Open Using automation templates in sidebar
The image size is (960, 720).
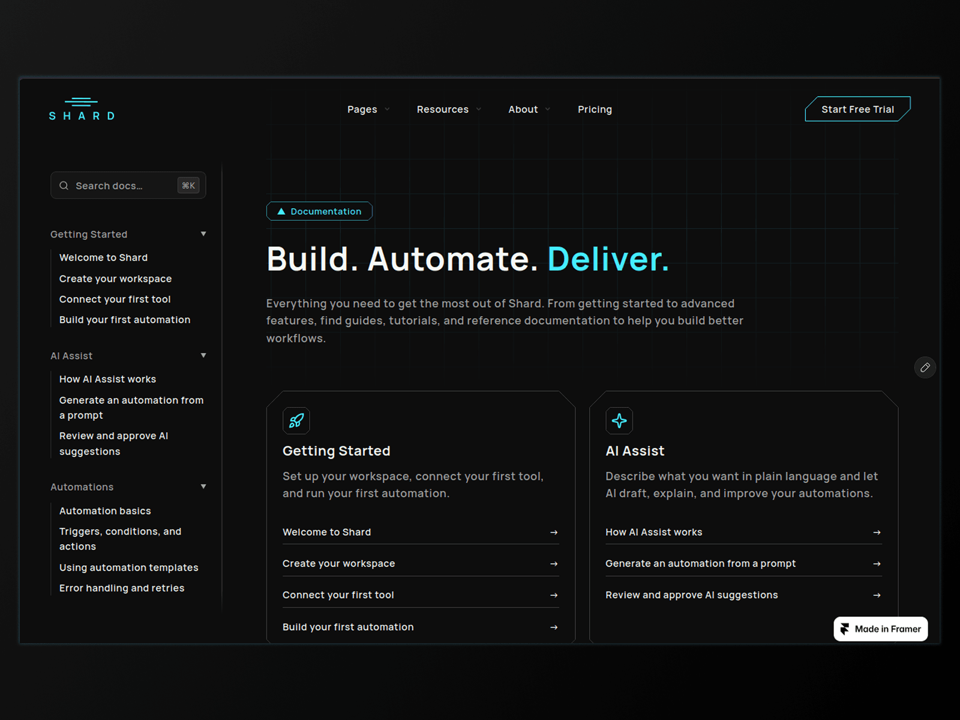coord(128,567)
